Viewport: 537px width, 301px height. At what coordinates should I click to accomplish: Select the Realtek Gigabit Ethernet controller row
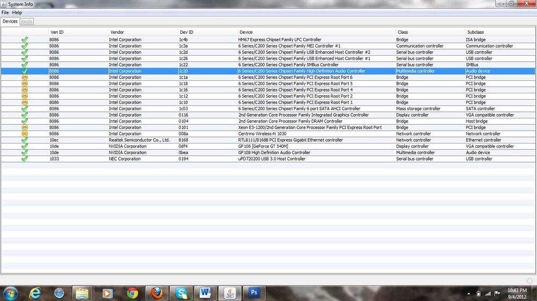[x=290, y=140]
